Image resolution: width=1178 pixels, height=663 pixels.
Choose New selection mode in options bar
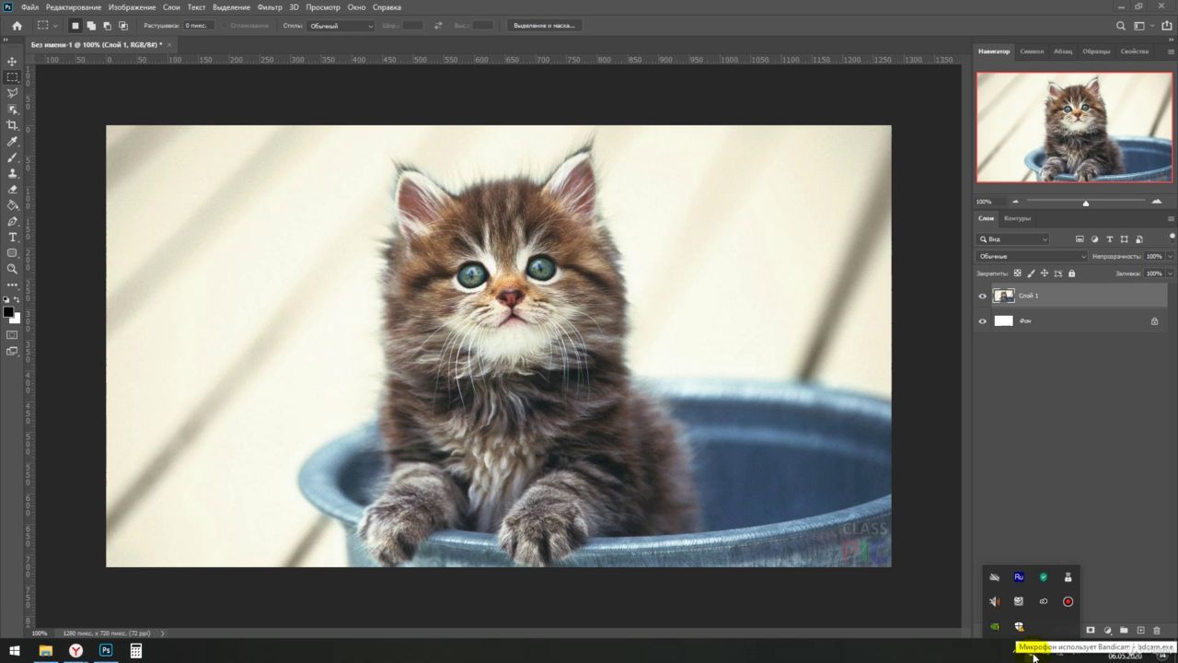(x=75, y=26)
